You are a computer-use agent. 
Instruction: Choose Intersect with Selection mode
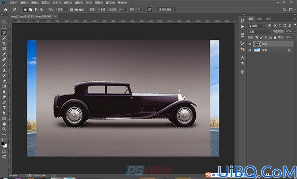point(41,10)
